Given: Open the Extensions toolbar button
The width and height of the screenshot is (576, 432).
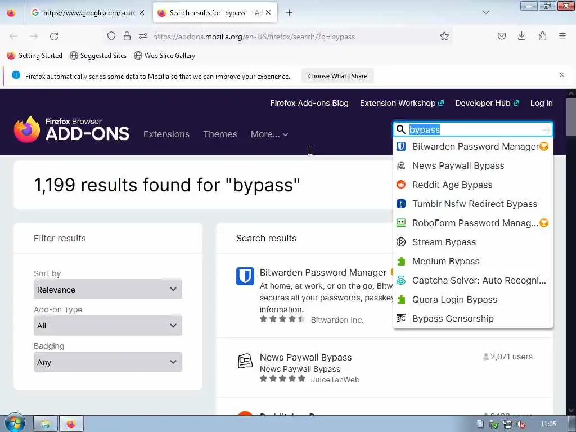Looking at the screenshot, I should [x=542, y=36].
